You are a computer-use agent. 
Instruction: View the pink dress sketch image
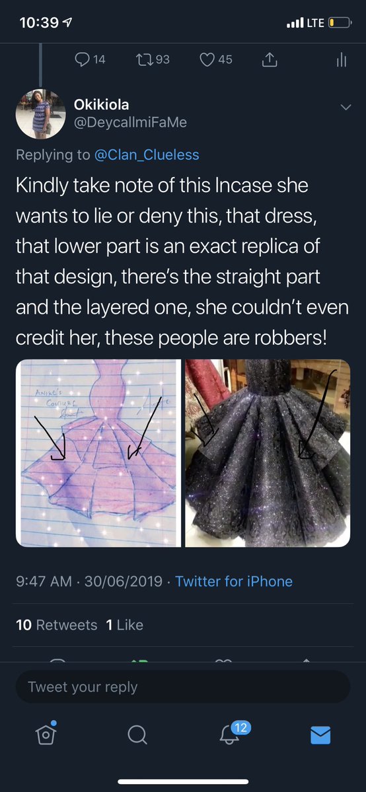click(98, 453)
